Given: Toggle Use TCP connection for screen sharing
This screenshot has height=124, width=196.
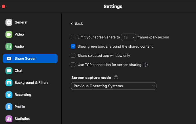Looking at the screenshot, I should [x=73, y=65].
